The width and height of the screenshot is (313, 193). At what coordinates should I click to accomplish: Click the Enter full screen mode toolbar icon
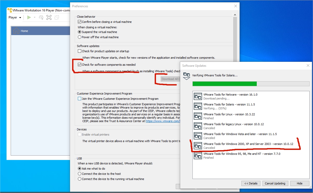(49, 17)
